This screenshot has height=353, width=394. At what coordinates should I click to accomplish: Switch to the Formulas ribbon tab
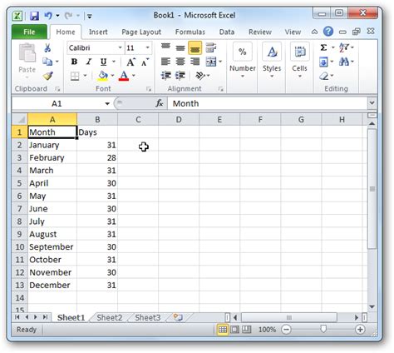190,32
